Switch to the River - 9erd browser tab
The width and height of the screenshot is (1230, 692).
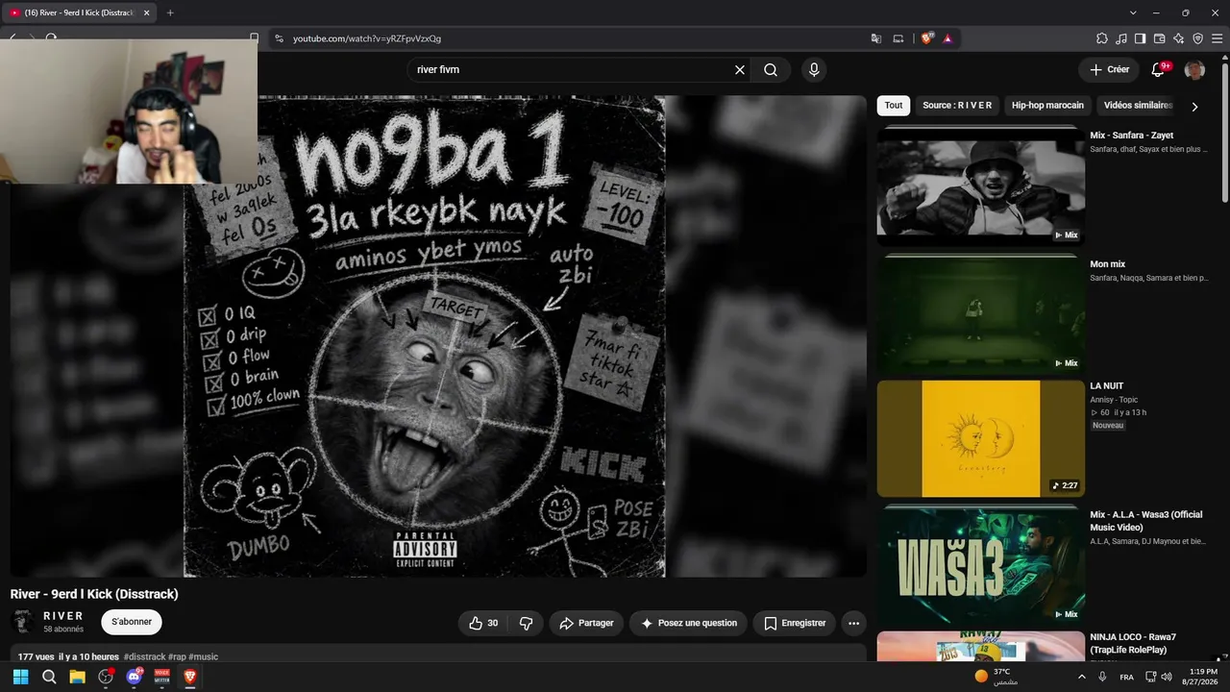(79, 12)
